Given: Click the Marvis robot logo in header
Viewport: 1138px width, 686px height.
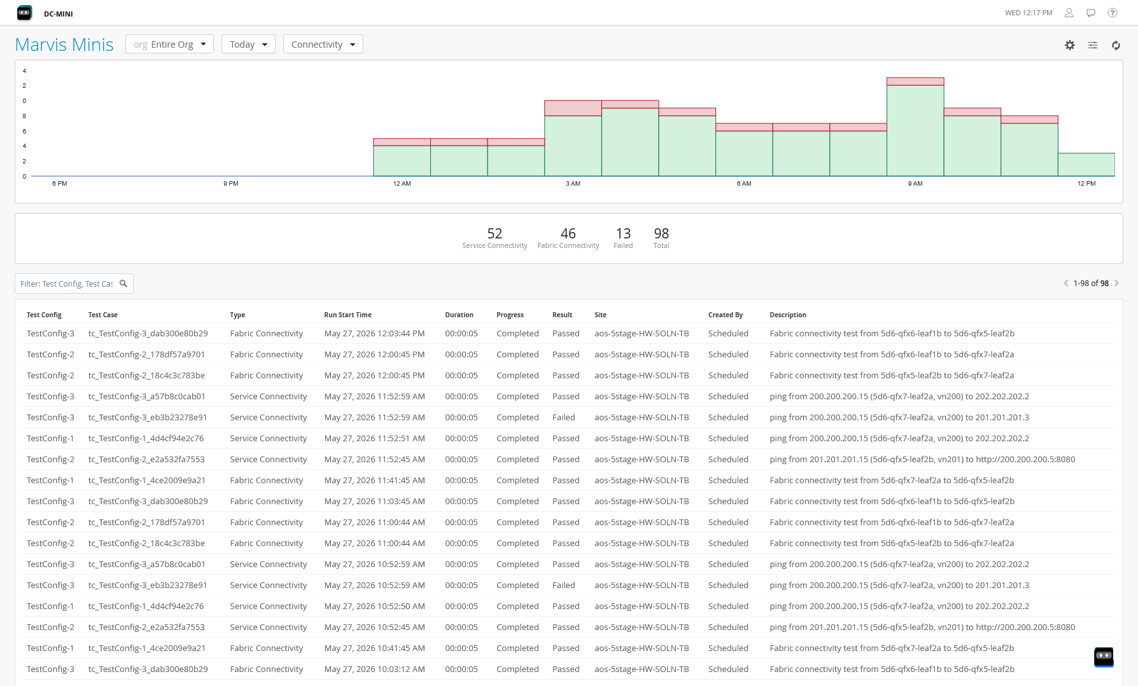Looking at the screenshot, I should point(24,13).
